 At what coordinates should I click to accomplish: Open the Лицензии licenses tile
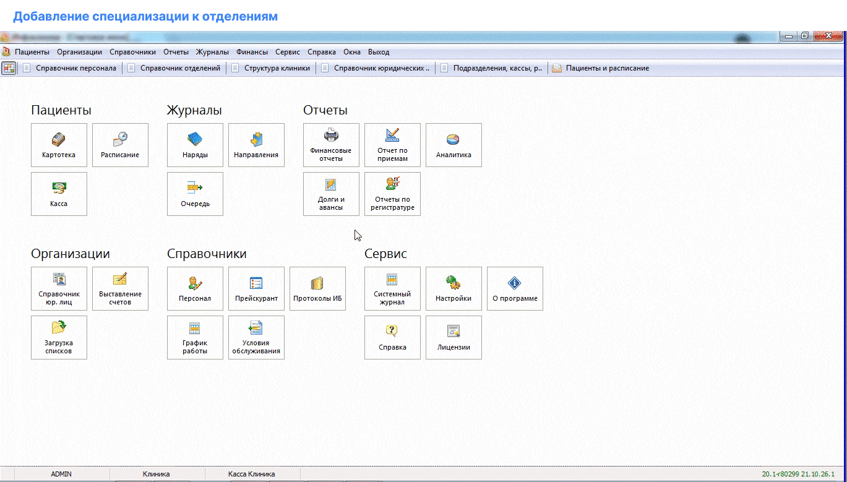point(454,337)
